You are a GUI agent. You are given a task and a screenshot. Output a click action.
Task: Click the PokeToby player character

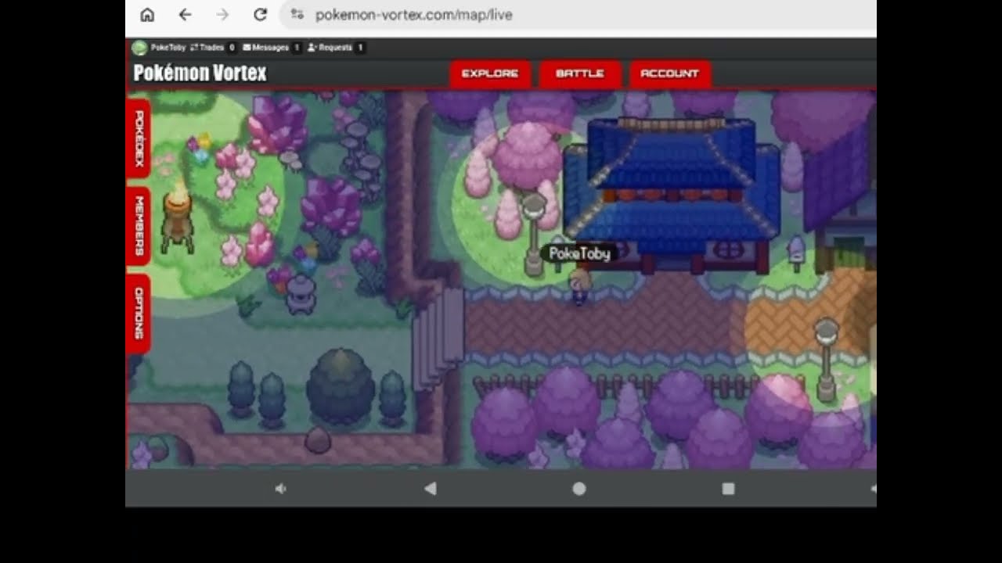coord(580,287)
